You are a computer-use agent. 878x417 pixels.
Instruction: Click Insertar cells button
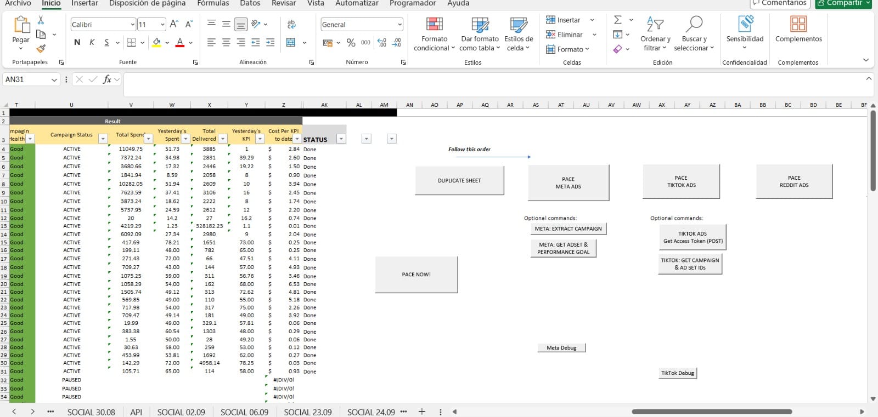564,20
